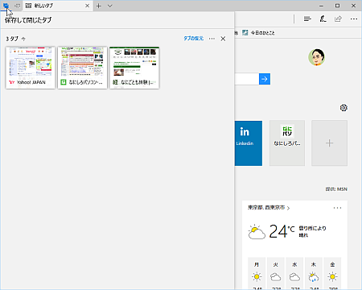This screenshot has height=290, width=362.
Task: Maximize the Edge window
Action: 337,6
